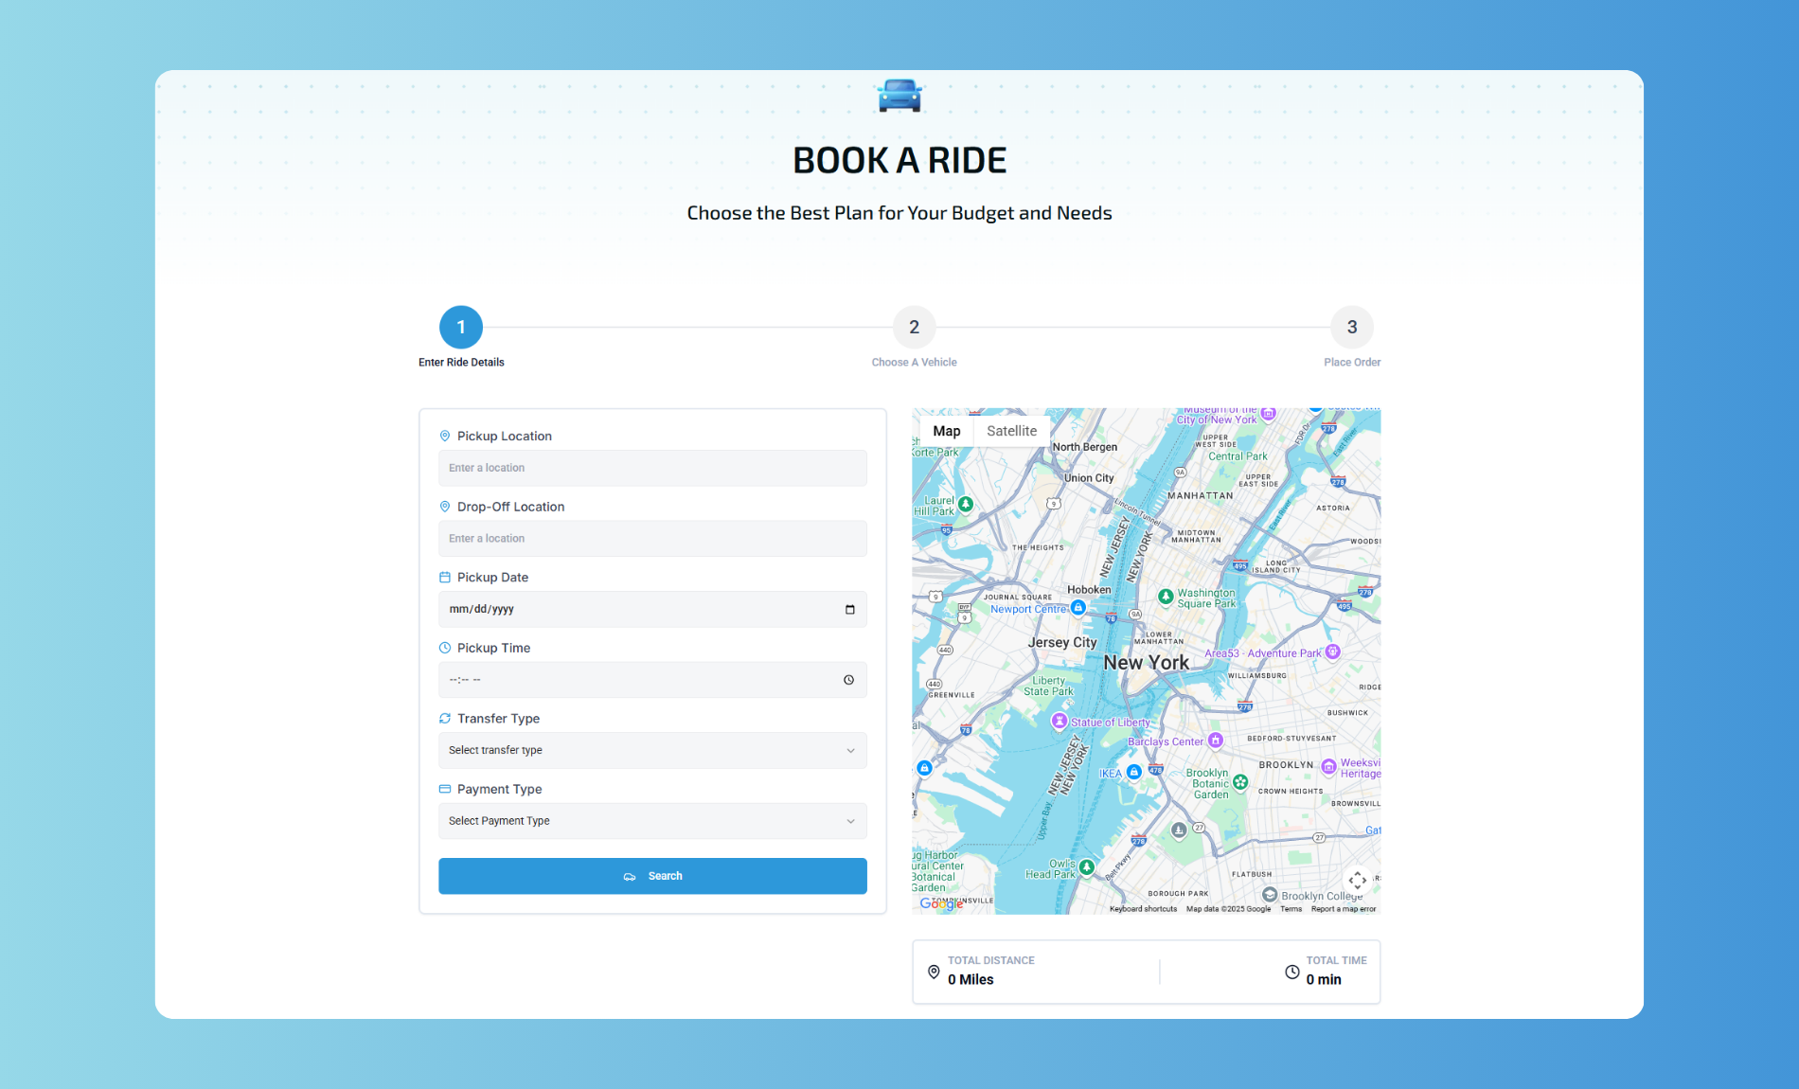This screenshot has height=1089, width=1799.
Task: Click the Barclays Center map marker
Action: point(1216,741)
